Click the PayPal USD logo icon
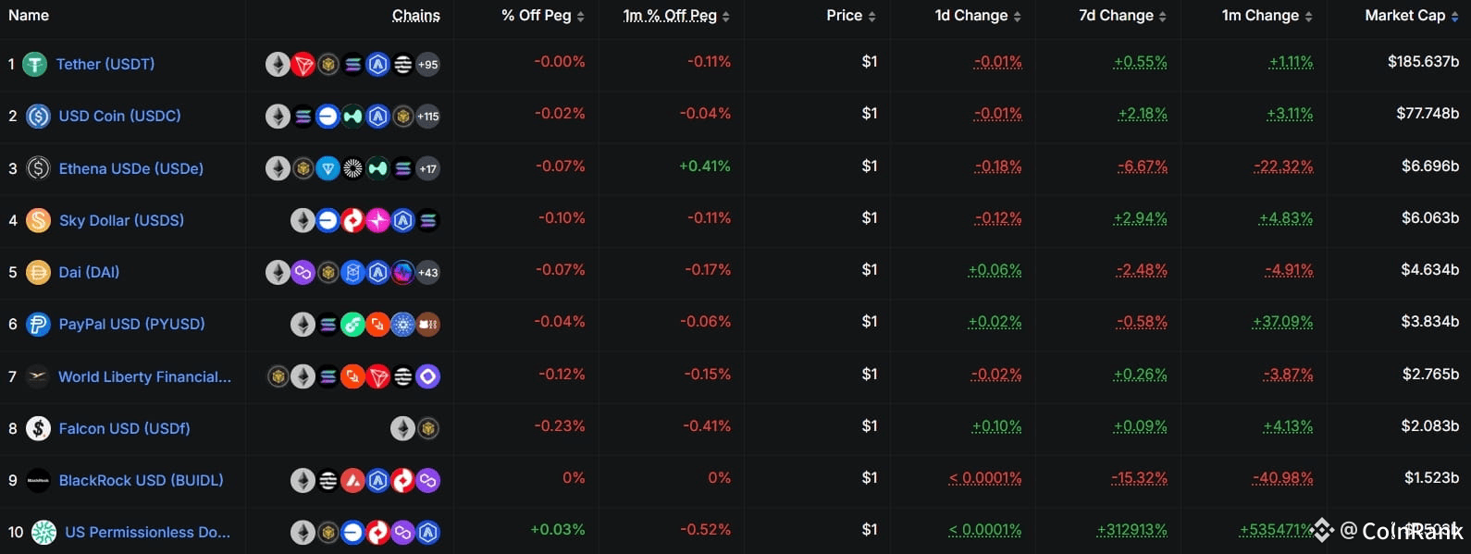The image size is (1471, 554). [38, 325]
